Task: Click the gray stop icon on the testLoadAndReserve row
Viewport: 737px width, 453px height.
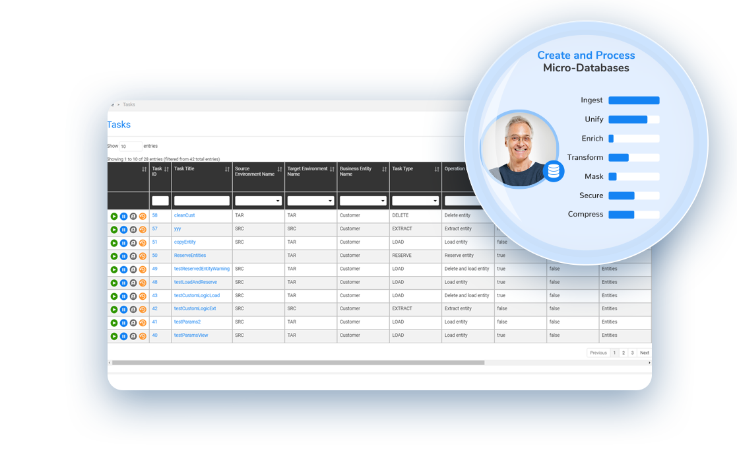Action: 133,282
